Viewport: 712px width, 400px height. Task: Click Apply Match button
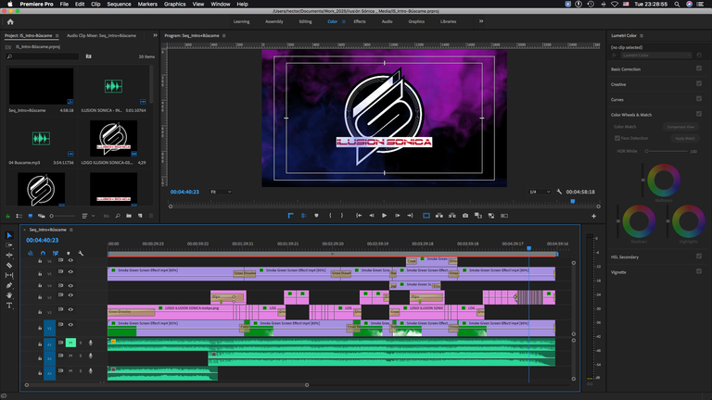pyautogui.click(x=684, y=138)
